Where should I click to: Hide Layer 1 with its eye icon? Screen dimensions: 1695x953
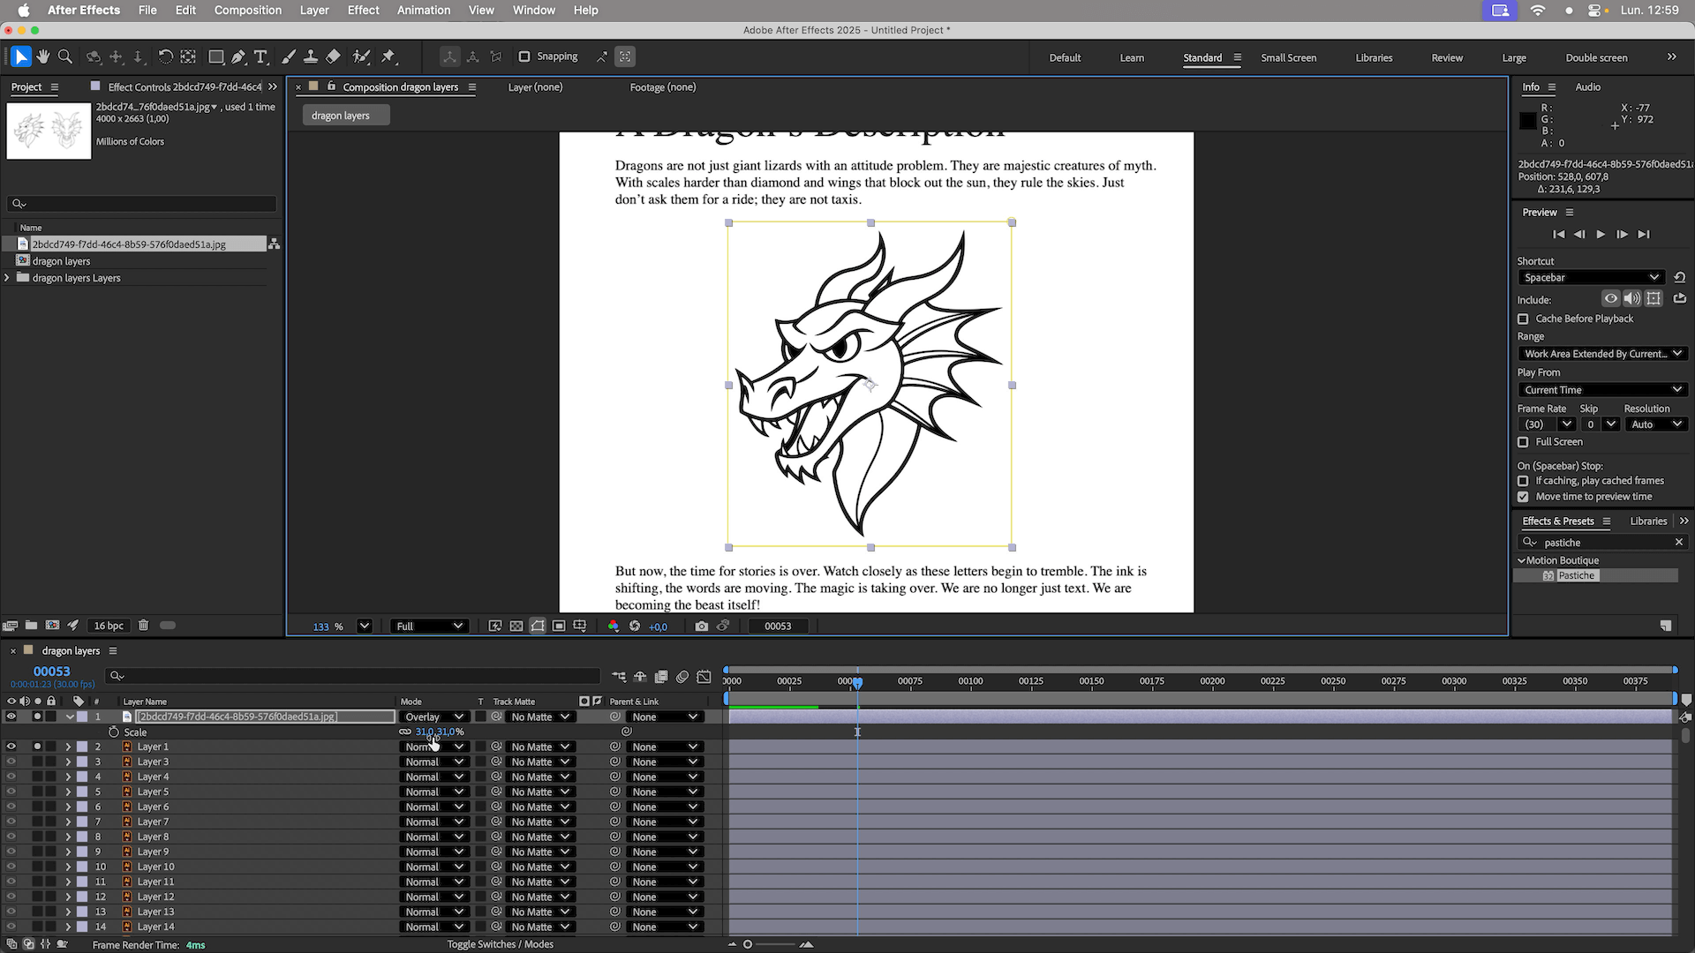point(11,747)
